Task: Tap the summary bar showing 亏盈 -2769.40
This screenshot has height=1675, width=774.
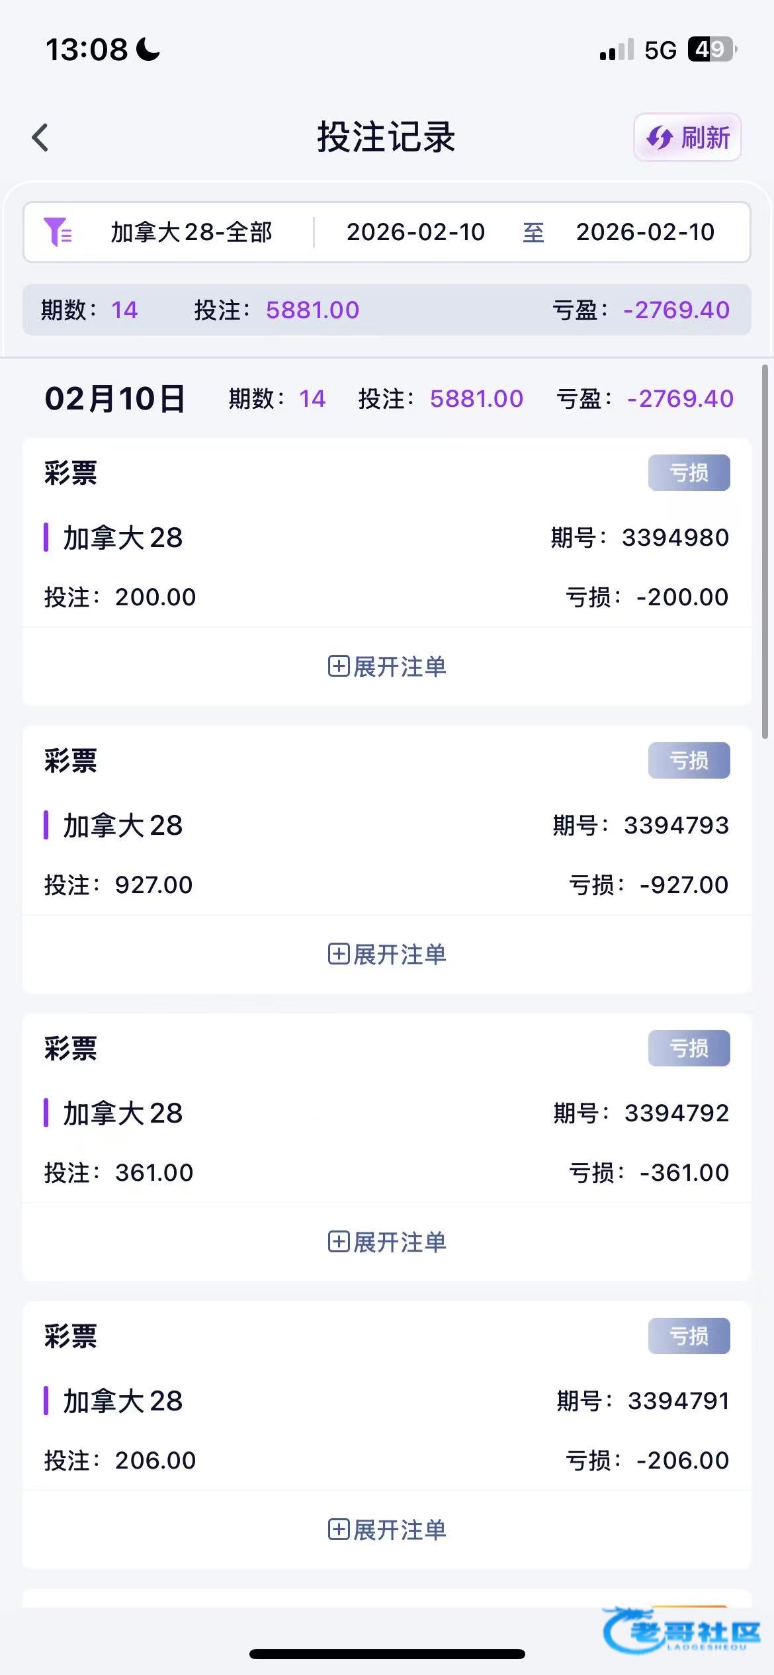Action: click(387, 310)
